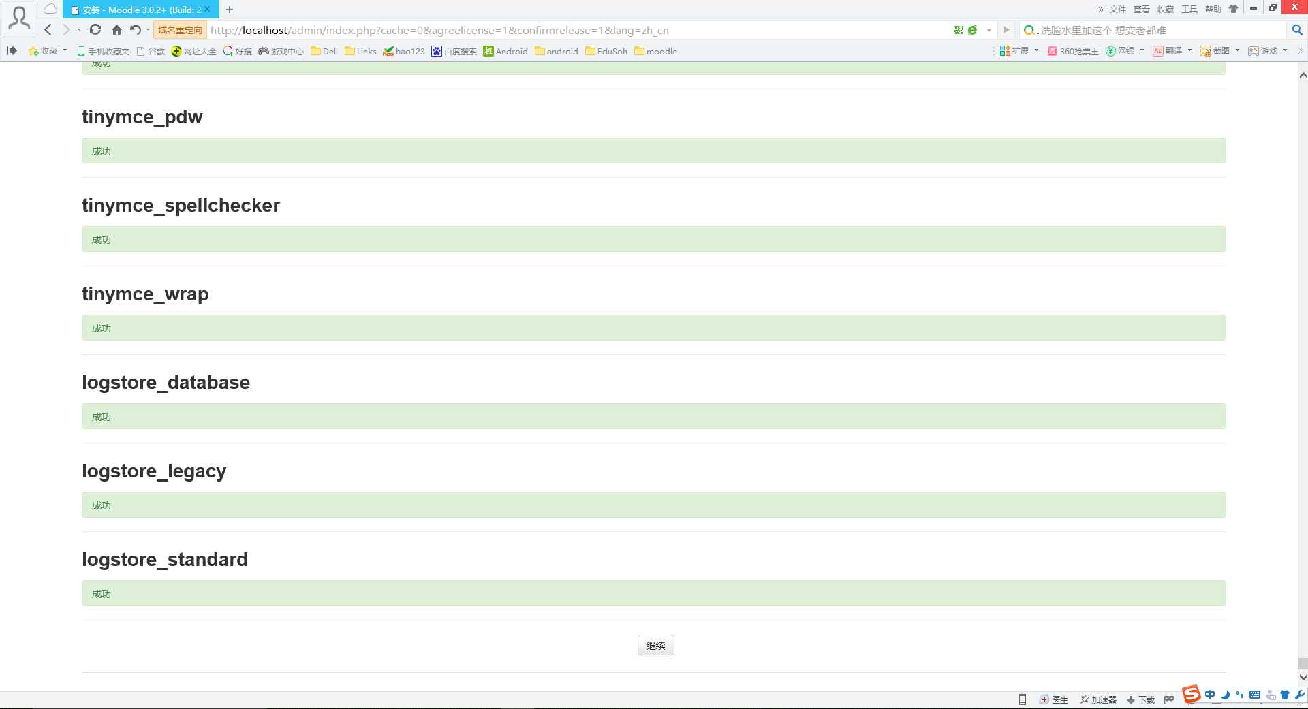Click the cloud sync icon

click(50, 9)
